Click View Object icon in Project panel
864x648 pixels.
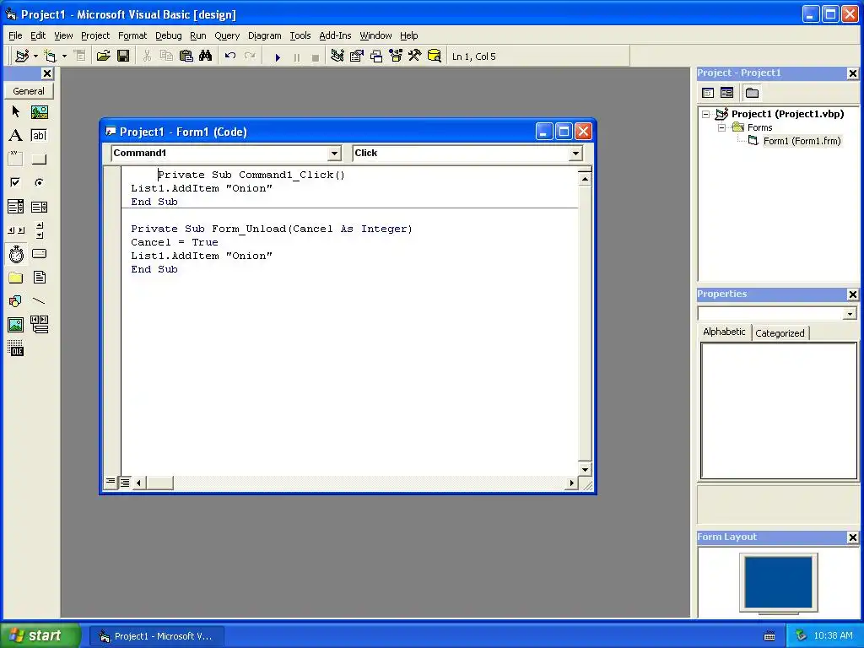(x=727, y=93)
